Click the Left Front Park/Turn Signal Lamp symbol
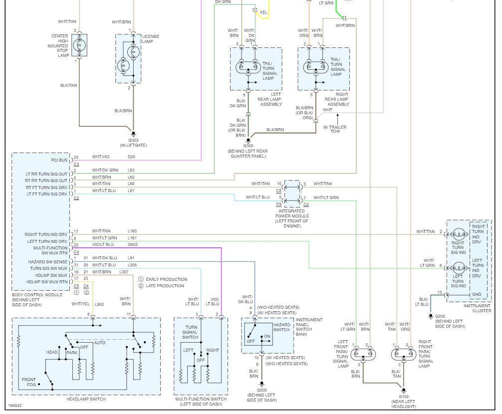The height and width of the screenshot is (414, 502). coord(363,354)
